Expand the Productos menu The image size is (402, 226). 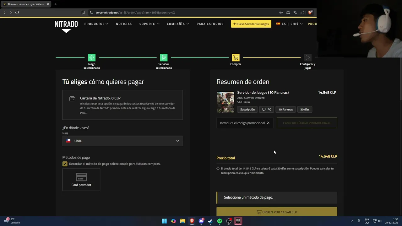click(x=96, y=24)
